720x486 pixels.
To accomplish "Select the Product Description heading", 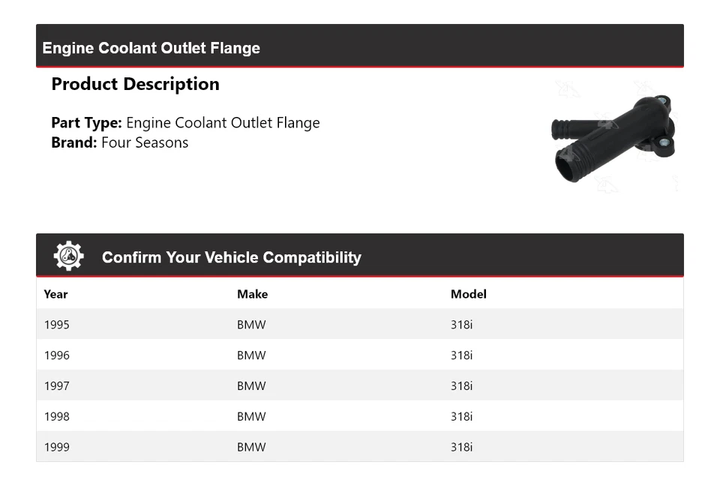I will [x=136, y=84].
